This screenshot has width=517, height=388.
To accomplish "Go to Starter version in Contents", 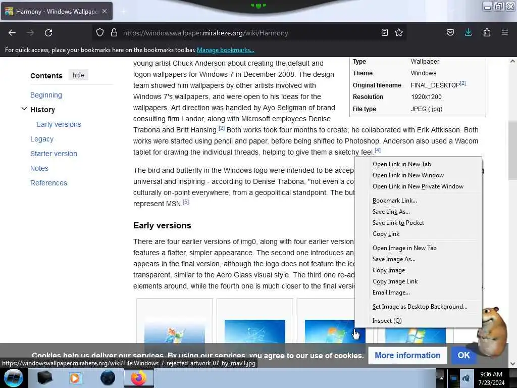I will click(x=54, y=154).
